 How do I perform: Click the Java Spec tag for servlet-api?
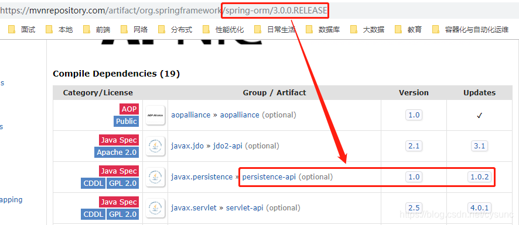click(x=119, y=202)
